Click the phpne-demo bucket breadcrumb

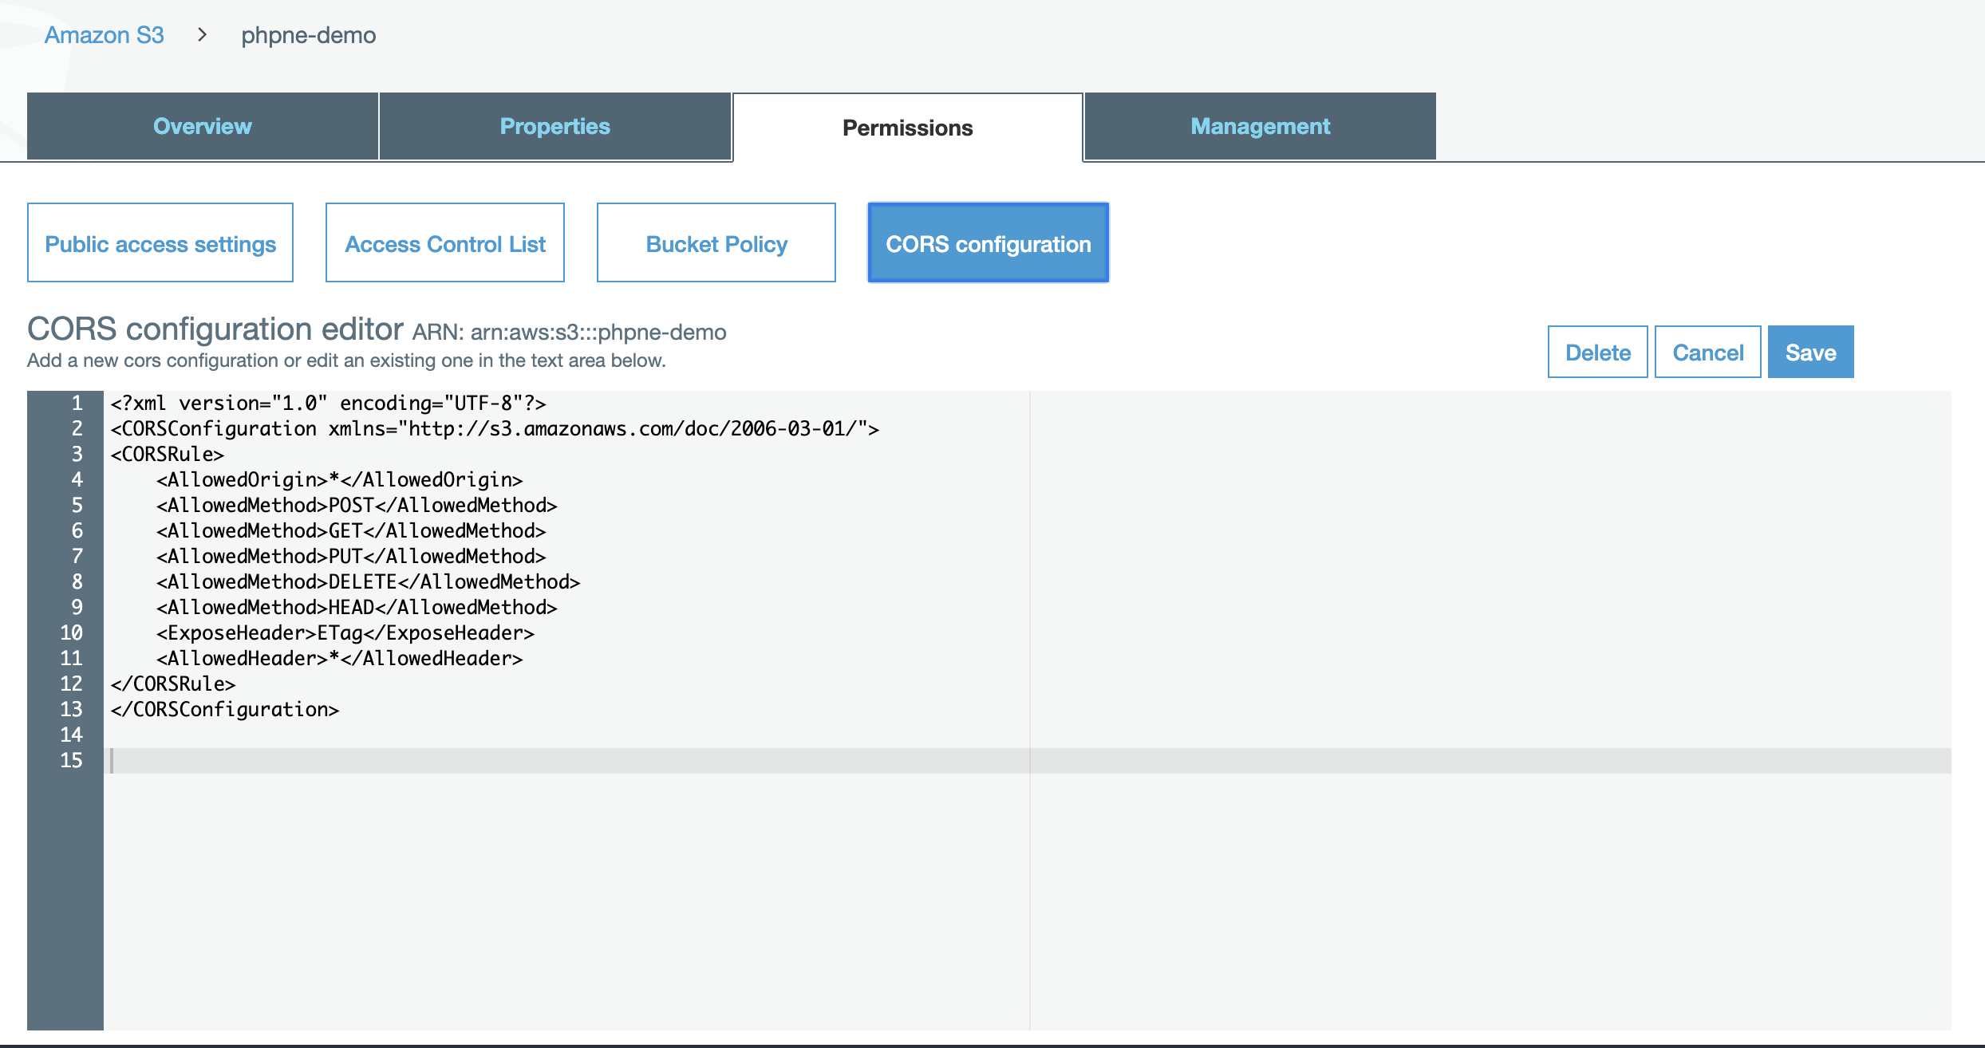[308, 35]
